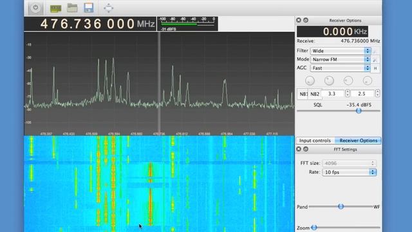
Task: Open the Filter dropdown set to Wide
Action: [x=341, y=51]
